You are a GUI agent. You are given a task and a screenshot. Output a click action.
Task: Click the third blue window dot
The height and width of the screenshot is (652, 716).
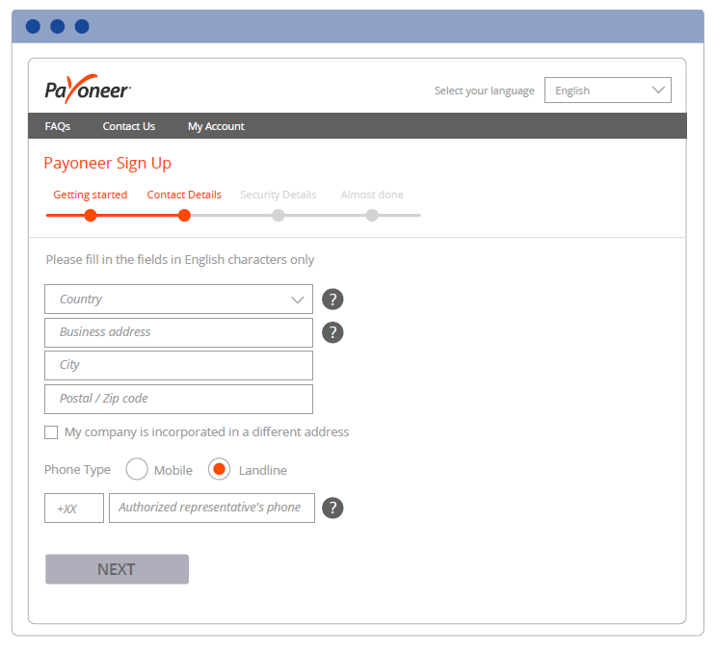(82, 26)
